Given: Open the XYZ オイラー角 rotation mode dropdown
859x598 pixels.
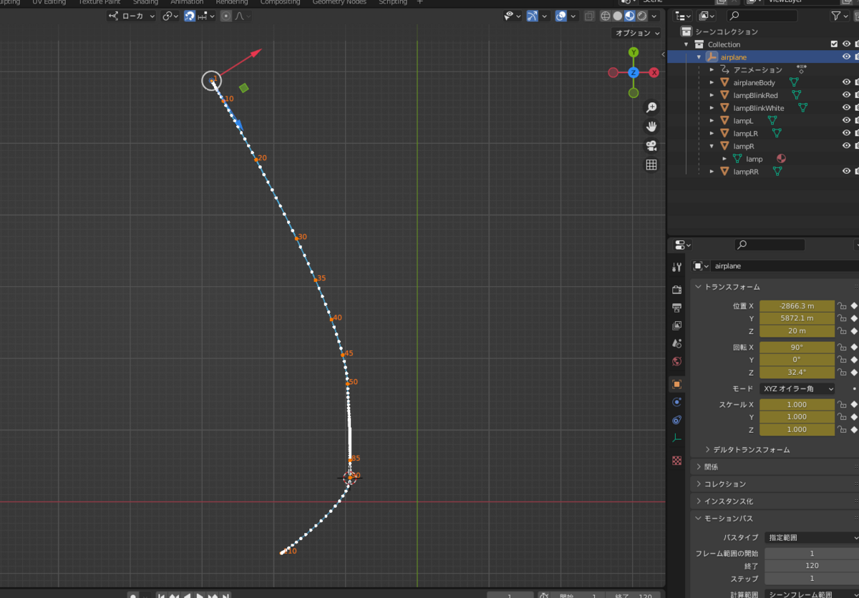Looking at the screenshot, I should point(798,389).
